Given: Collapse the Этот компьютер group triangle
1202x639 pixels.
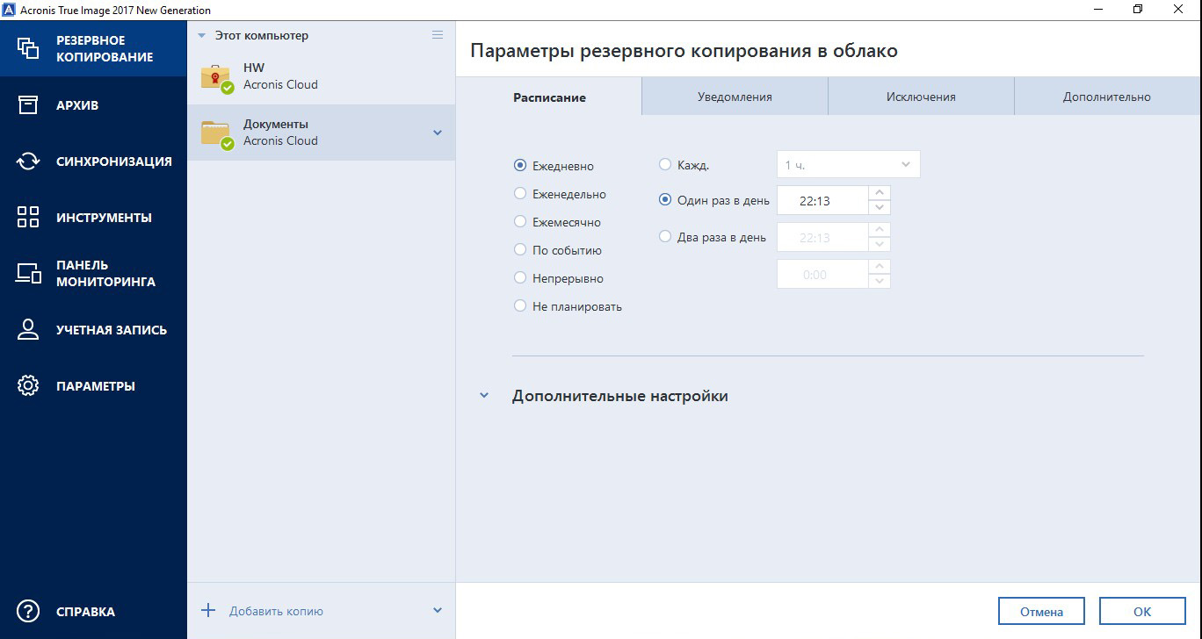Looking at the screenshot, I should (x=201, y=36).
